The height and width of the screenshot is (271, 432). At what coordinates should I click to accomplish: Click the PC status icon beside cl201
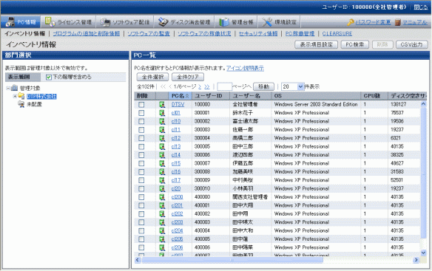[x=162, y=205]
